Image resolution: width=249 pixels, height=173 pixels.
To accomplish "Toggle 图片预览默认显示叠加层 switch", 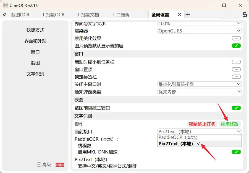I will pos(236,46).
